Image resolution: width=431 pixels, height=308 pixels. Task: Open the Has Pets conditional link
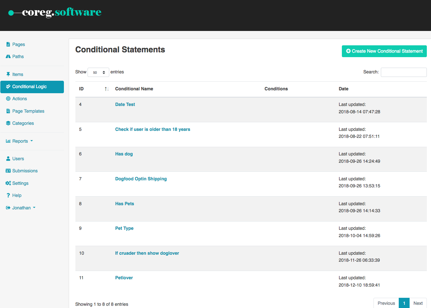click(x=125, y=204)
